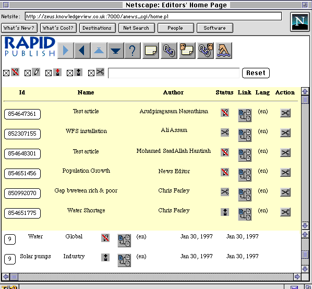Click the chain link toolbar icon
Image resolution: width=312 pixels, height=289 pixels.
(x=169, y=51)
